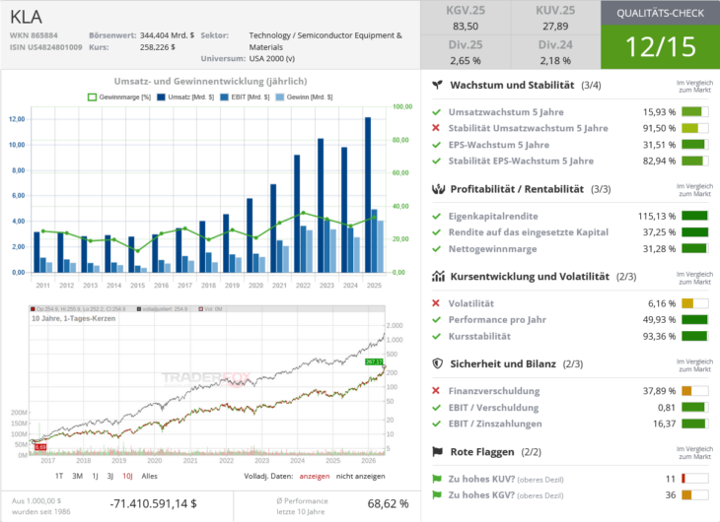
Task: Click green flag icon next to Zu hohes KGV?
Action: coord(437,495)
